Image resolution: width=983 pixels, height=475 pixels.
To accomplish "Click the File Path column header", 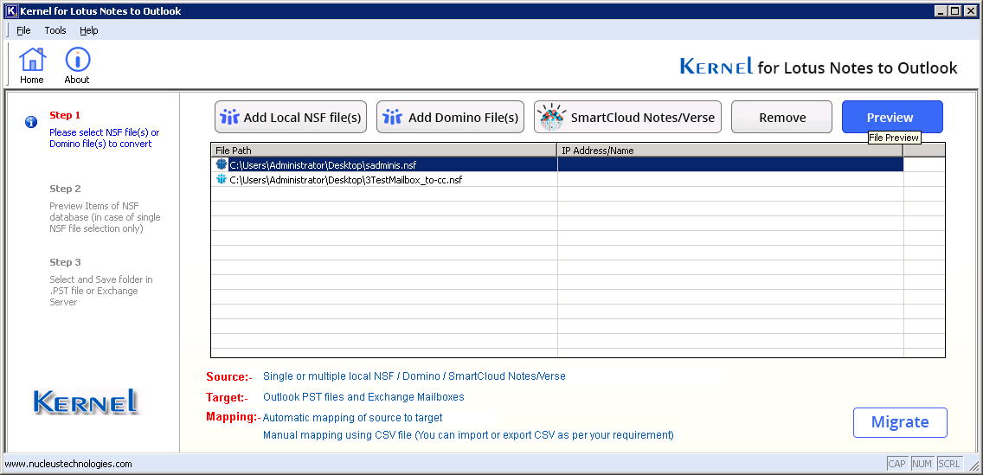I will pyautogui.click(x=384, y=151).
